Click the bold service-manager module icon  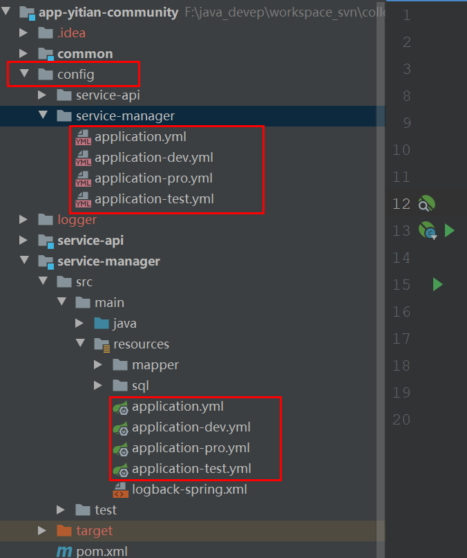click(46, 261)
